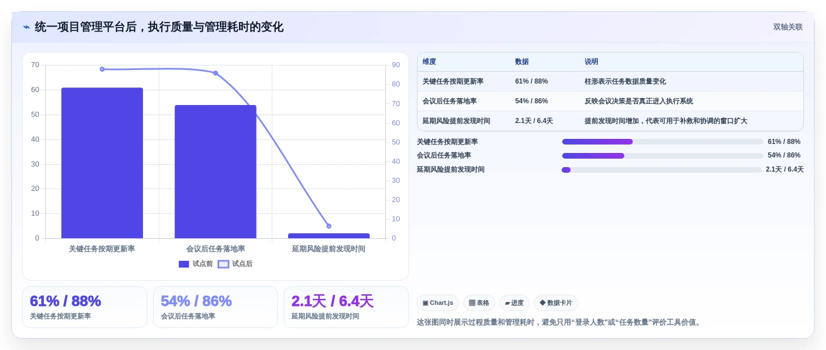Click the 2.1天 / 6.4天 data card
The image size is (826, 350).
point(346,307)
